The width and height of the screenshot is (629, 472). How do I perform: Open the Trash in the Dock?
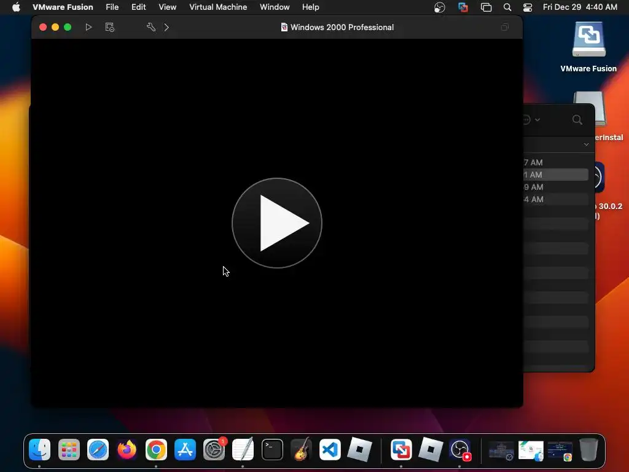point(588,449)
